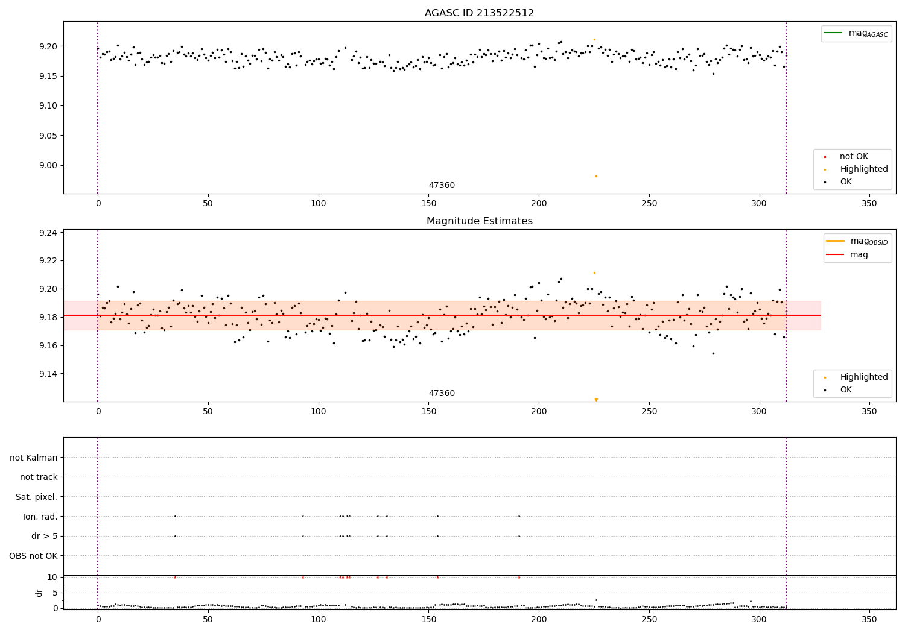905x633 pixels.
Task: Click the 47360 label in Magnitude Estimates plot
Action: (x=442, y=394)
